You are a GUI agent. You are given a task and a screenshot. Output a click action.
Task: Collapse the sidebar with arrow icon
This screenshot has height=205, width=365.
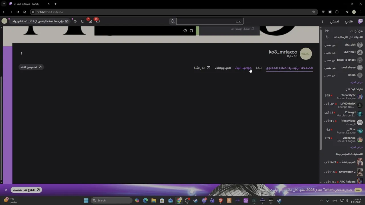(327, 31)
